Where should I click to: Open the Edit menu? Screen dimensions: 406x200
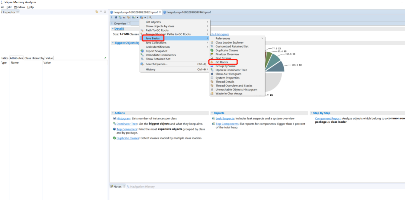coord(9,7)
